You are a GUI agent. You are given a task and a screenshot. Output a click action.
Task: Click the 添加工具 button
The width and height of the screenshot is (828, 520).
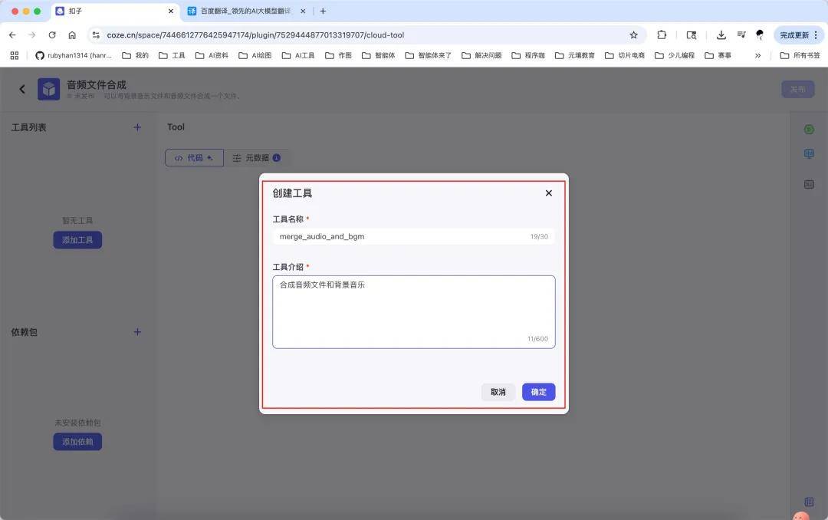click(x=77, y=240)
